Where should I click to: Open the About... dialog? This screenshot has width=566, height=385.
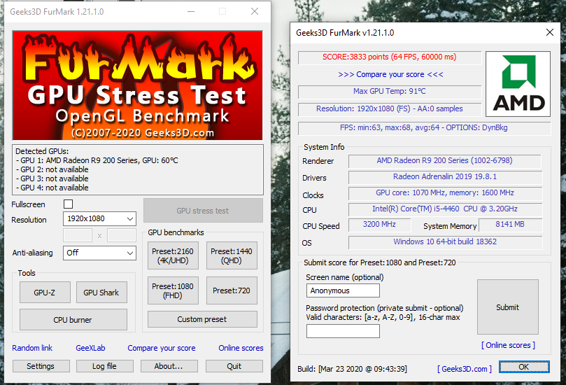[x=169, y=366]
